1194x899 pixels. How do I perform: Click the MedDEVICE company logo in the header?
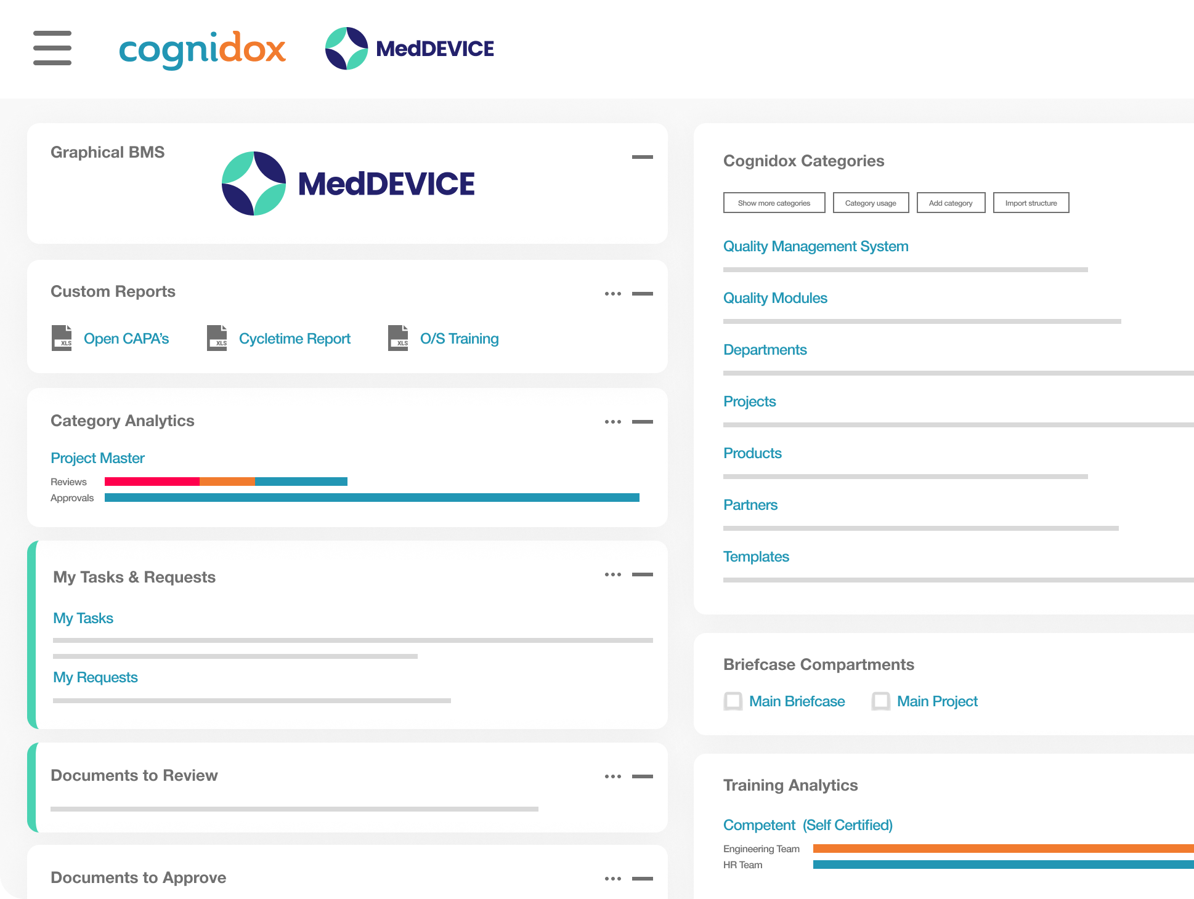click(410, 48)
